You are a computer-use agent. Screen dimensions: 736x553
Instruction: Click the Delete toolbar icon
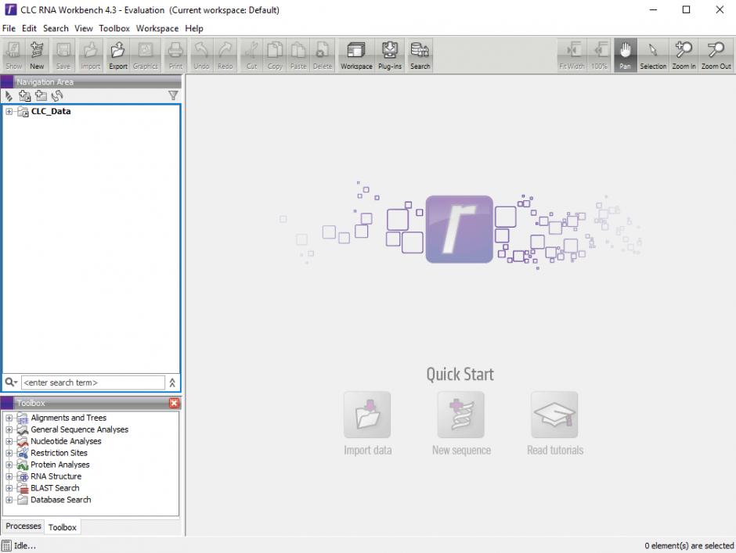click(323, 56)
